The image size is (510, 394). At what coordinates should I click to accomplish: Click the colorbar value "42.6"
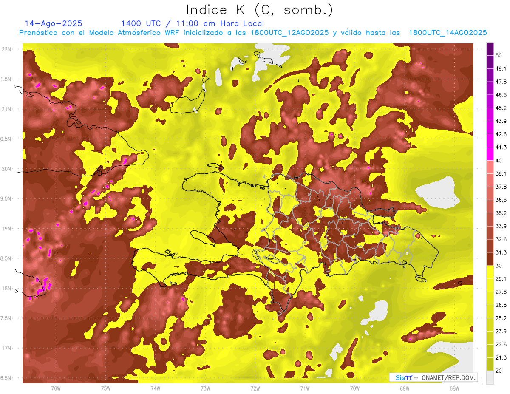[x=501, y=134]
